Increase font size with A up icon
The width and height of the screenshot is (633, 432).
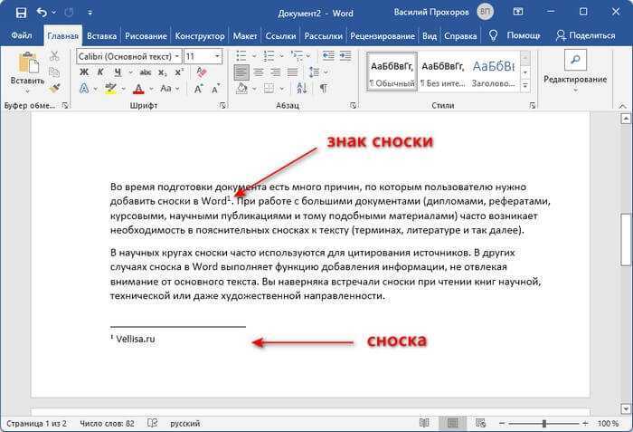click(x=199, y=88)
